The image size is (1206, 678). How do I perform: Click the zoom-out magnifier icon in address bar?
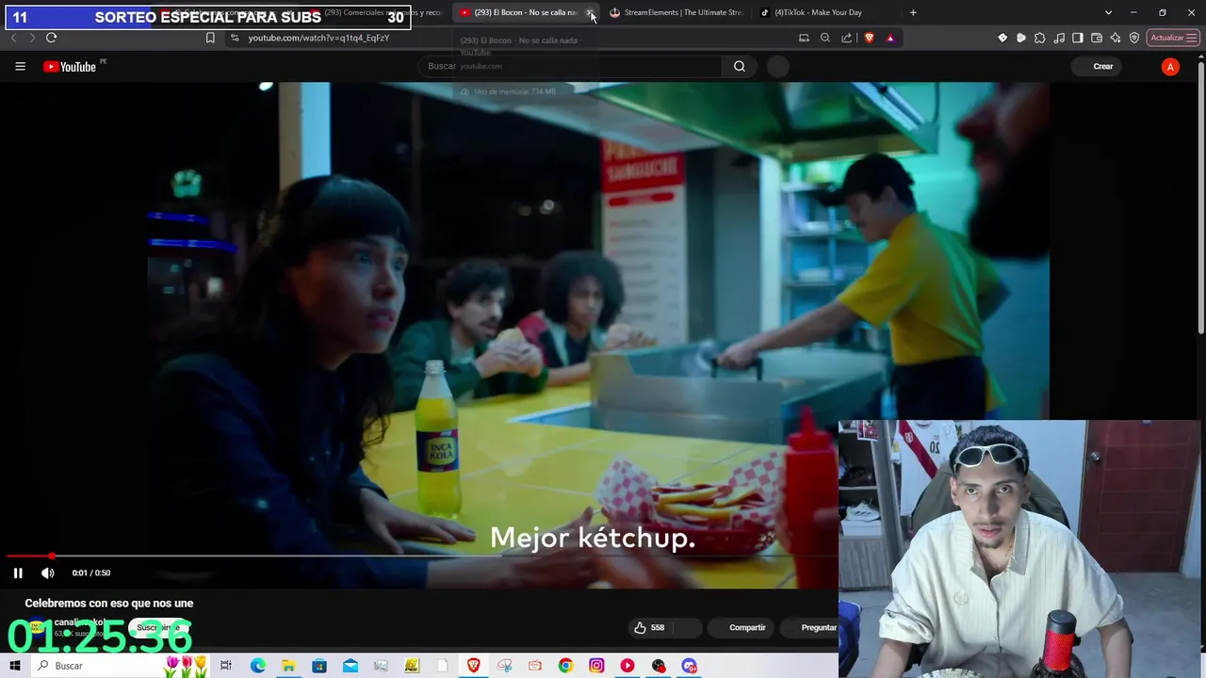pyautogui.click(x=825, y=38)
